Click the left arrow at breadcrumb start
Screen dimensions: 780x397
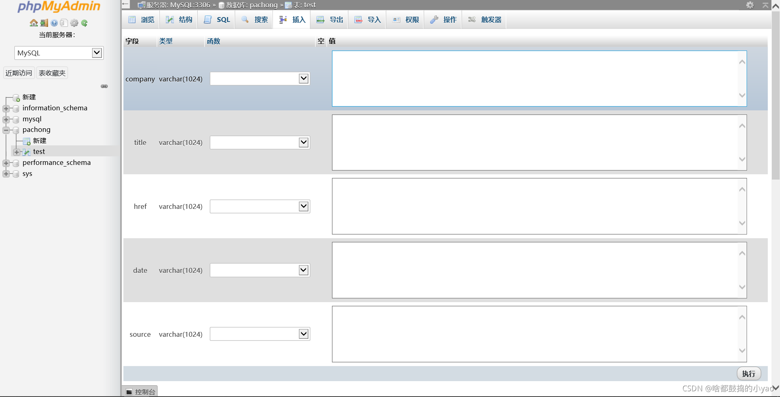point(125,4)
